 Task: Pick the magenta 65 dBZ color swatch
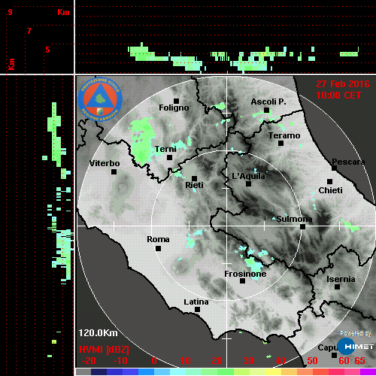point(368,371)
